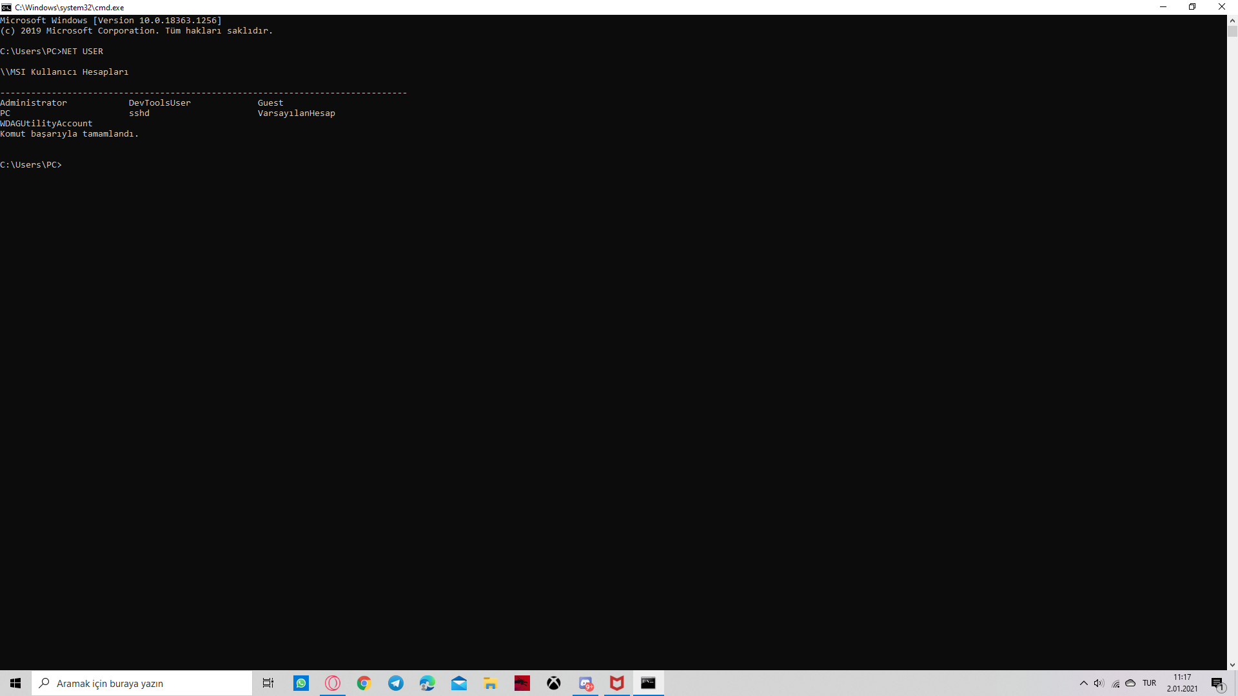Screen dimensions: 1238x696
Task: Click the cmd.exe title bar system icon
Action: pyautogui.click(x=6, y=7)
